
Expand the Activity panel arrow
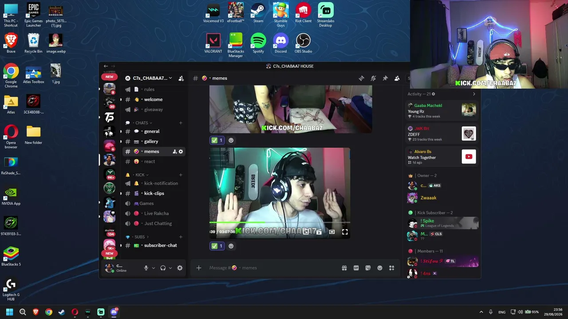pos(474,94)
